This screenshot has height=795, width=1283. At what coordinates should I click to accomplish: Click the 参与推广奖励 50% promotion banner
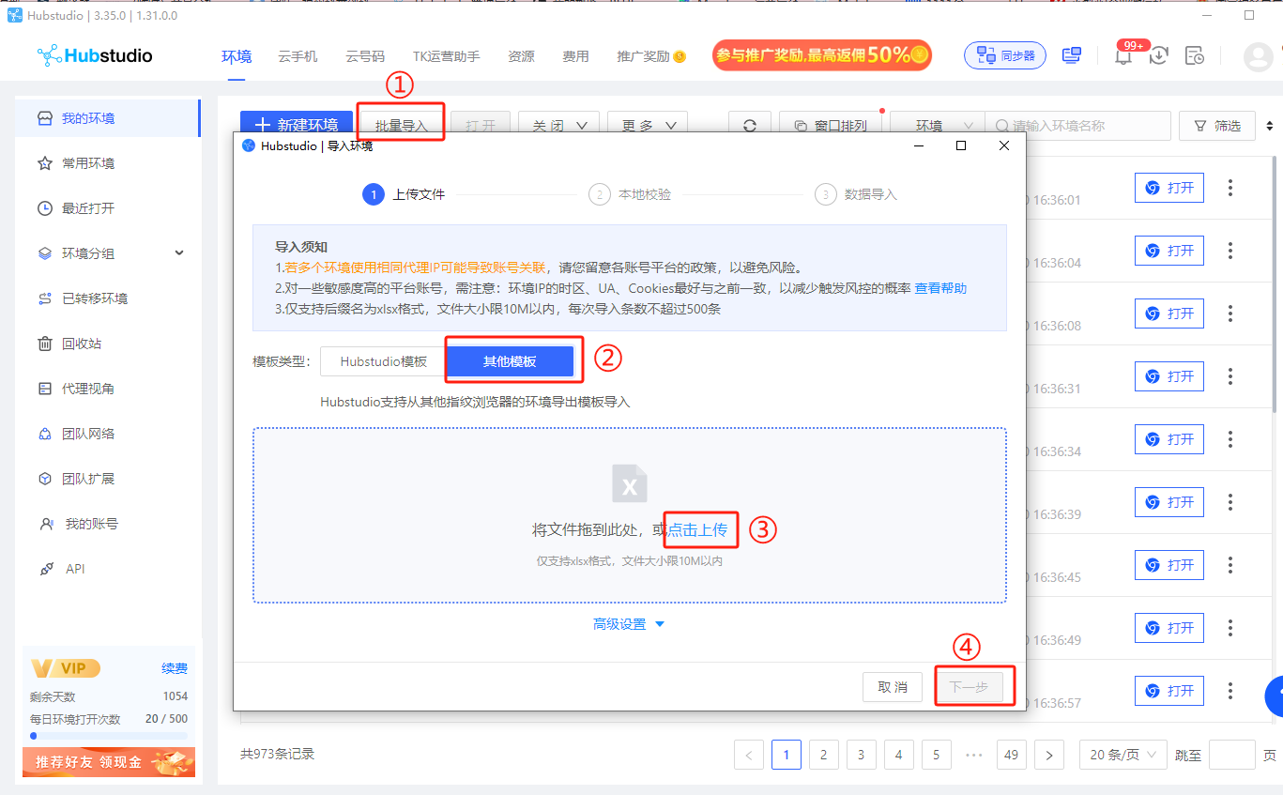click(821, 55)
